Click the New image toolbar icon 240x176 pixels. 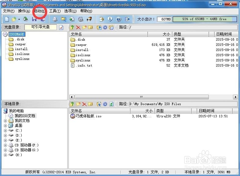[x=7, y=19]
